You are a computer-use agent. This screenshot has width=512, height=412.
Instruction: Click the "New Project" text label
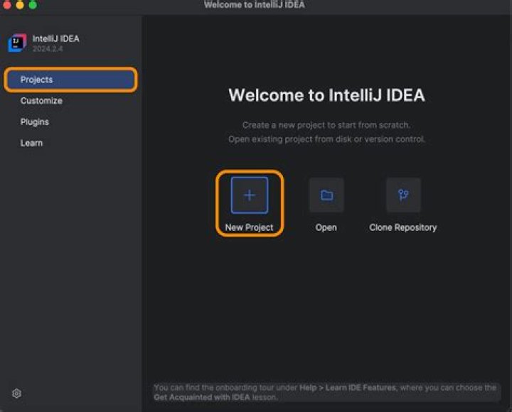[x=249, y=227]
